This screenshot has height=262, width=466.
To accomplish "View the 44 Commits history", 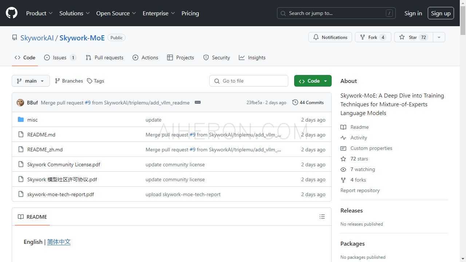I will pyautogui.click(x=308, y=103).
